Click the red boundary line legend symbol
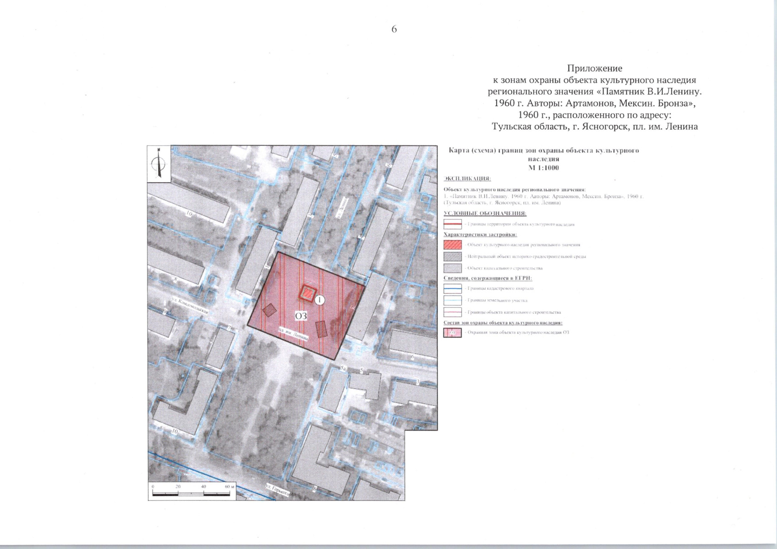The height and width of the screenshot is (549, 777). click(452, 224)
